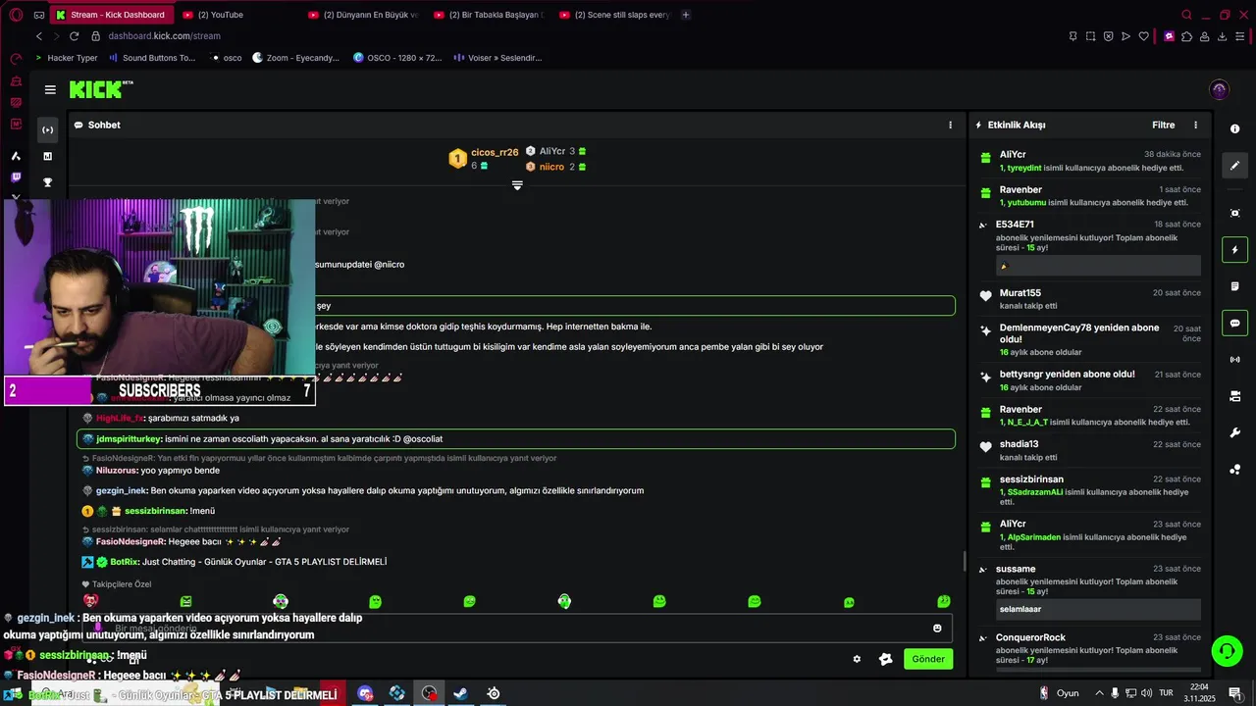The height and width of the screenshot is (706, 1256).
Task: Click the address bar URL
Action: coord(164,36)
